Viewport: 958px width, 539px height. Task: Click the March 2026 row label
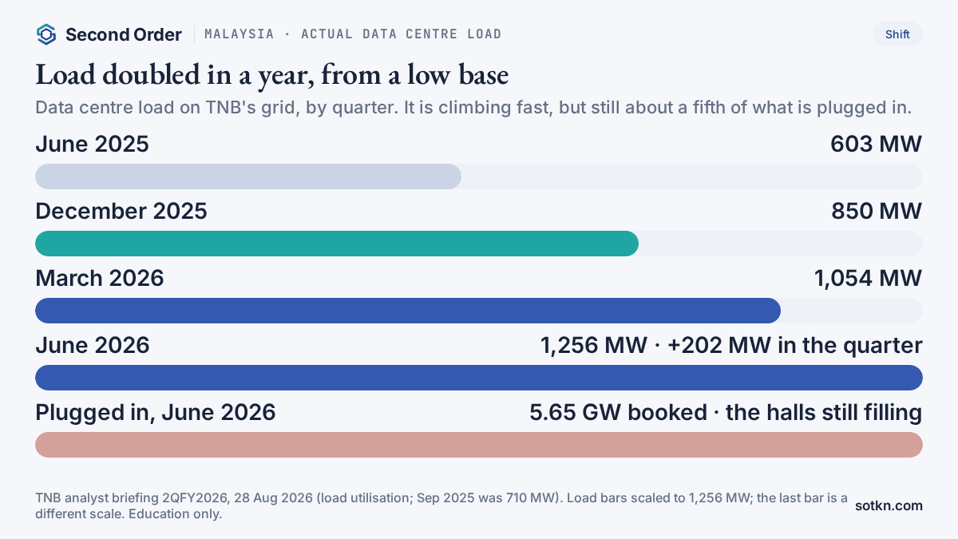tap(100, 279)
